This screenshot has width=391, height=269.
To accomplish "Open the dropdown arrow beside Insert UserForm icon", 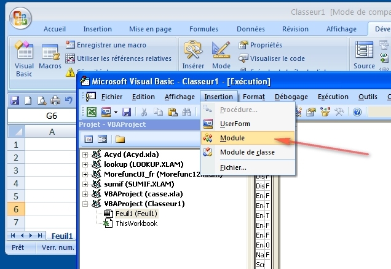I will click(116, 112).
